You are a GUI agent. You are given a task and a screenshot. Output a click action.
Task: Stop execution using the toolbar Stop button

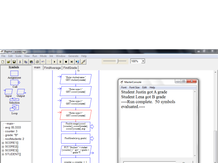(x=66, y=62)
